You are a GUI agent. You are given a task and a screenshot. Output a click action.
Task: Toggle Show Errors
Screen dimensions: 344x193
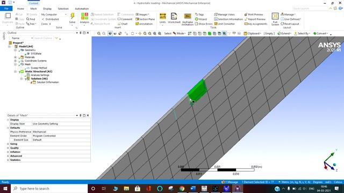204,24
